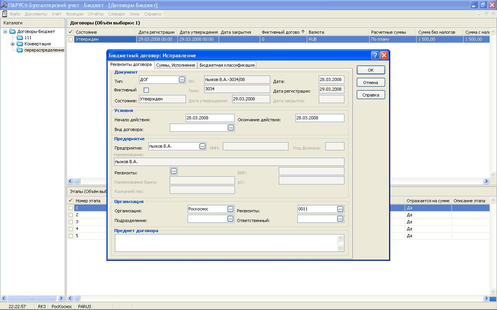Click the Отмена button
Image resolution: width=497 pixels, height=310 pixels.
pos(370,82)
